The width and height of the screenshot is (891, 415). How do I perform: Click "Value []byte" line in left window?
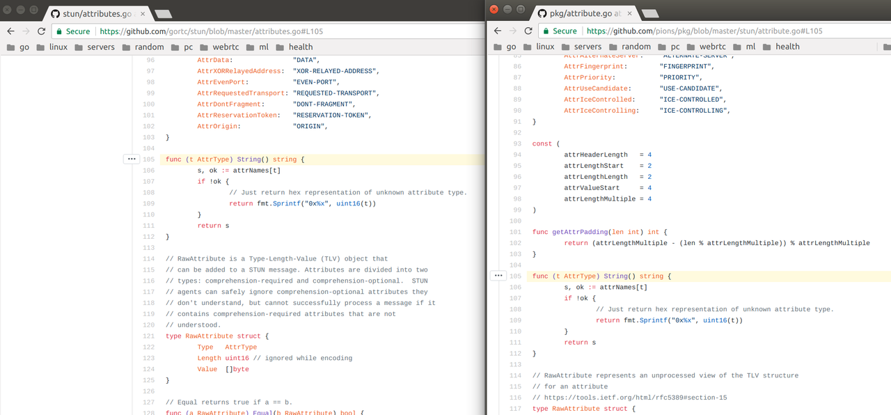223,369
